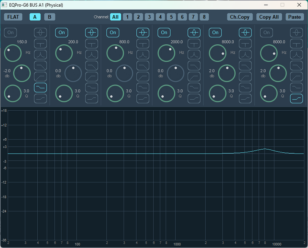Enable the 150 Hz band with On
This screenshot has height=248, width=308.
point(10,32)
